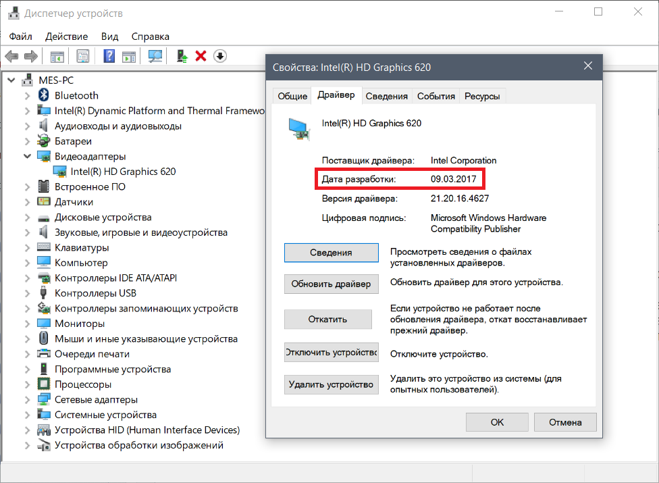Screen dimensions: 659x483
Task: Click the Откатить button
Action: click(x=328, y=319)
